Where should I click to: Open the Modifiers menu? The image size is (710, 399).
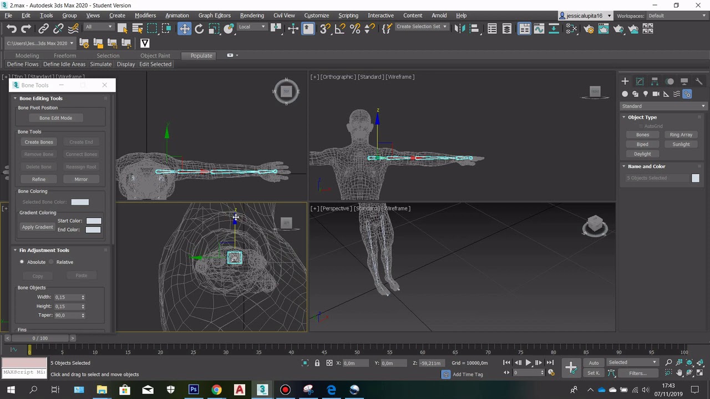[x=145, y=16]
